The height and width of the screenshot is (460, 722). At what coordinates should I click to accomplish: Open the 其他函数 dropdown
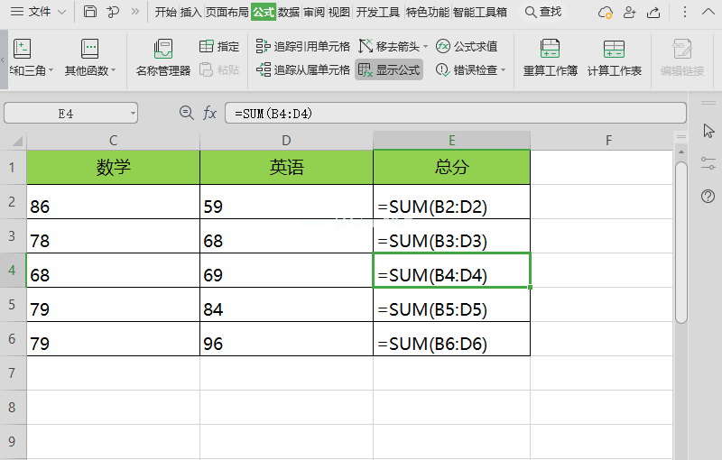pyautogui.click(x=89, y=58)
